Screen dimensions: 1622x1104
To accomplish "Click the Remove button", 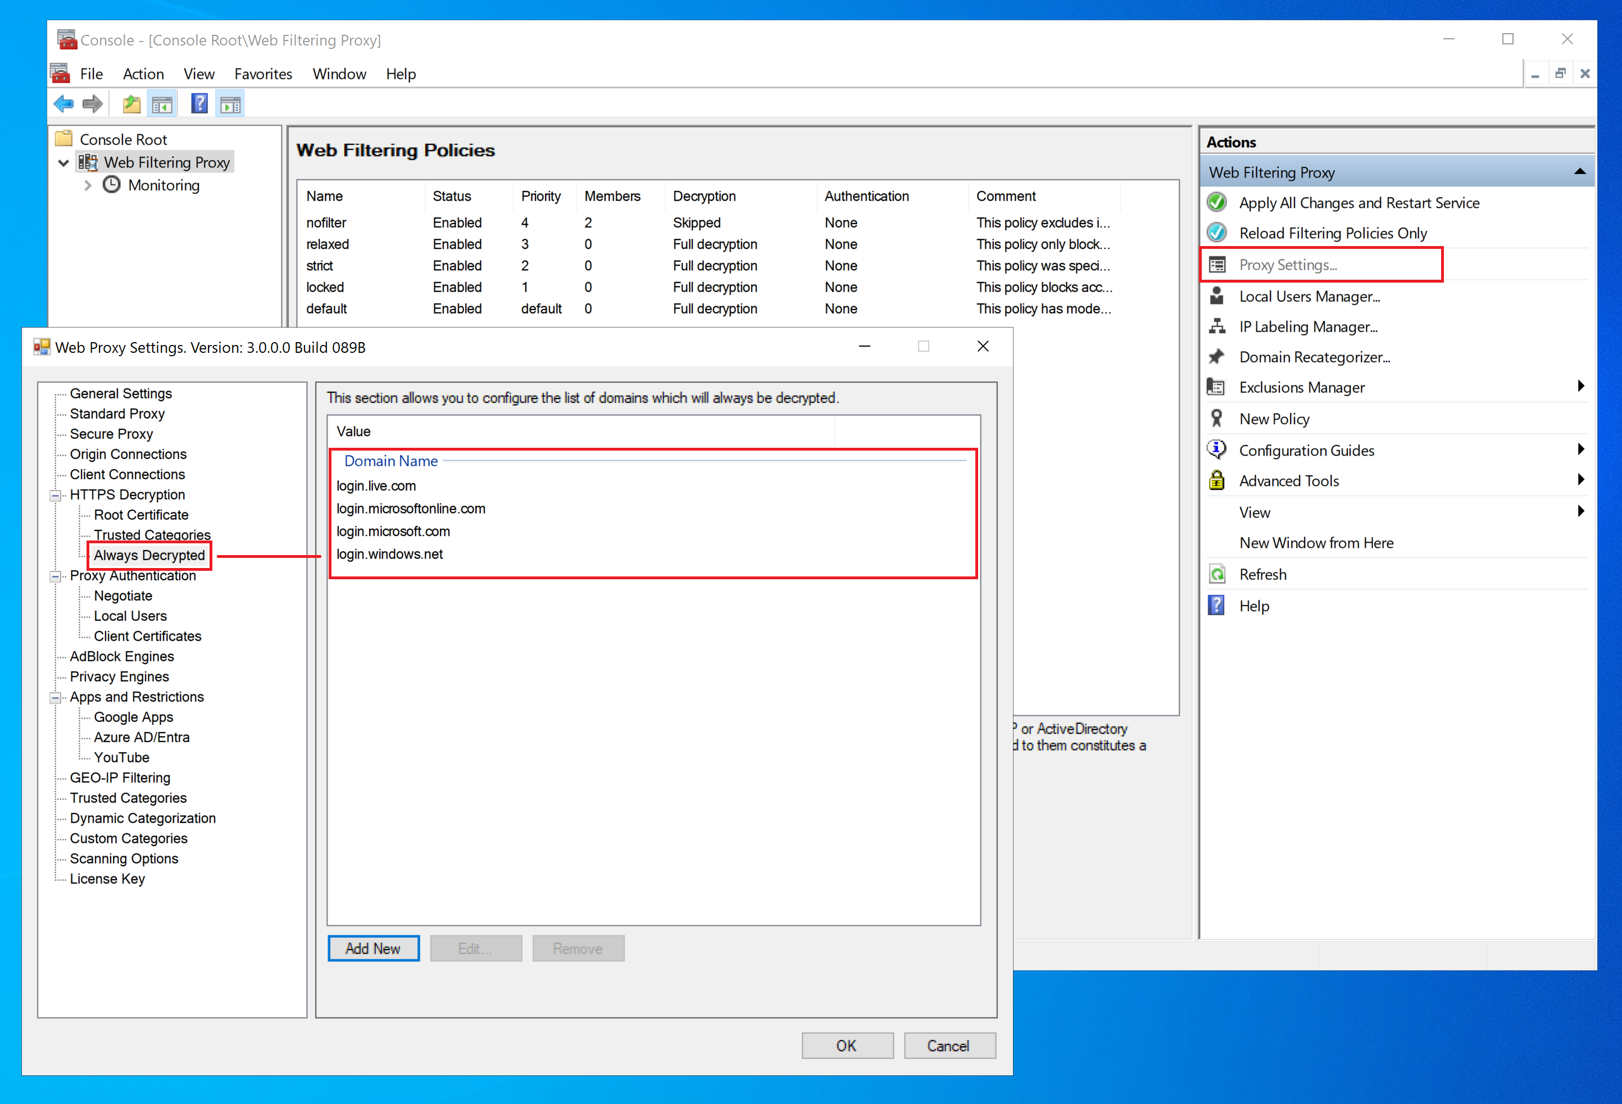I will pos(578,948).
